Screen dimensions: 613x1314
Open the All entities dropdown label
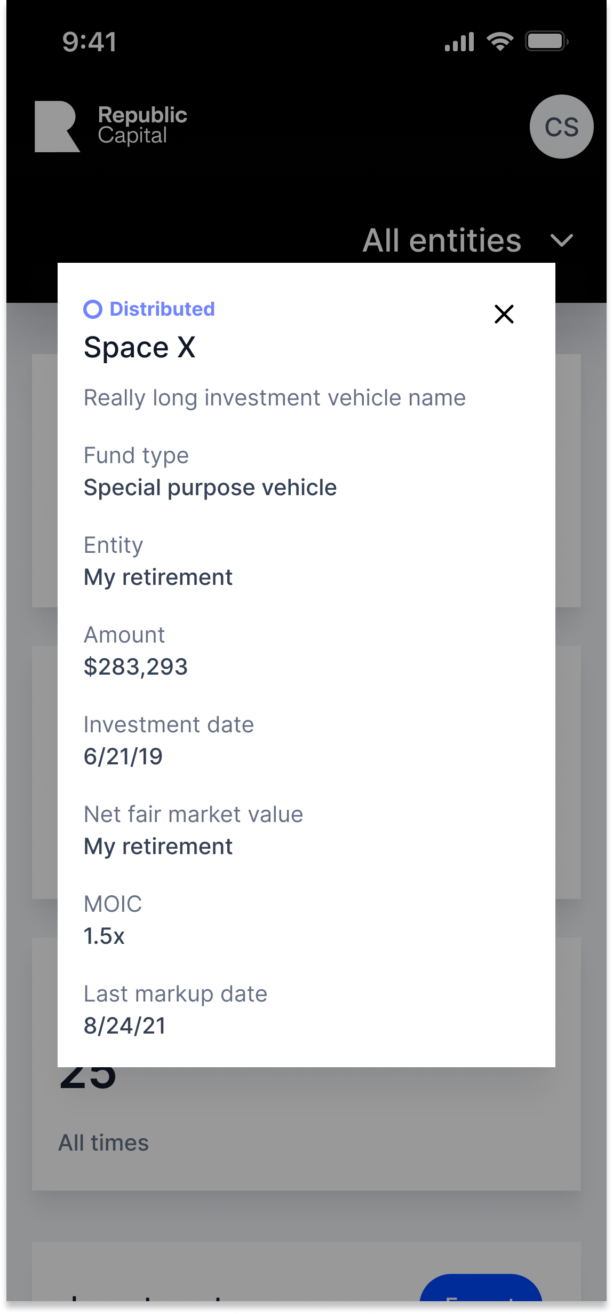click(442, 240)
